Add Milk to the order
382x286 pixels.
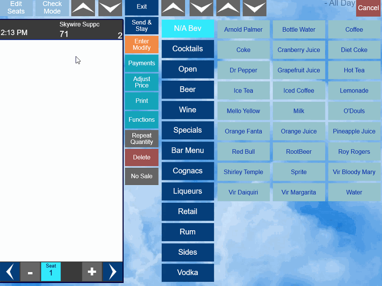(x=299, y=111)
